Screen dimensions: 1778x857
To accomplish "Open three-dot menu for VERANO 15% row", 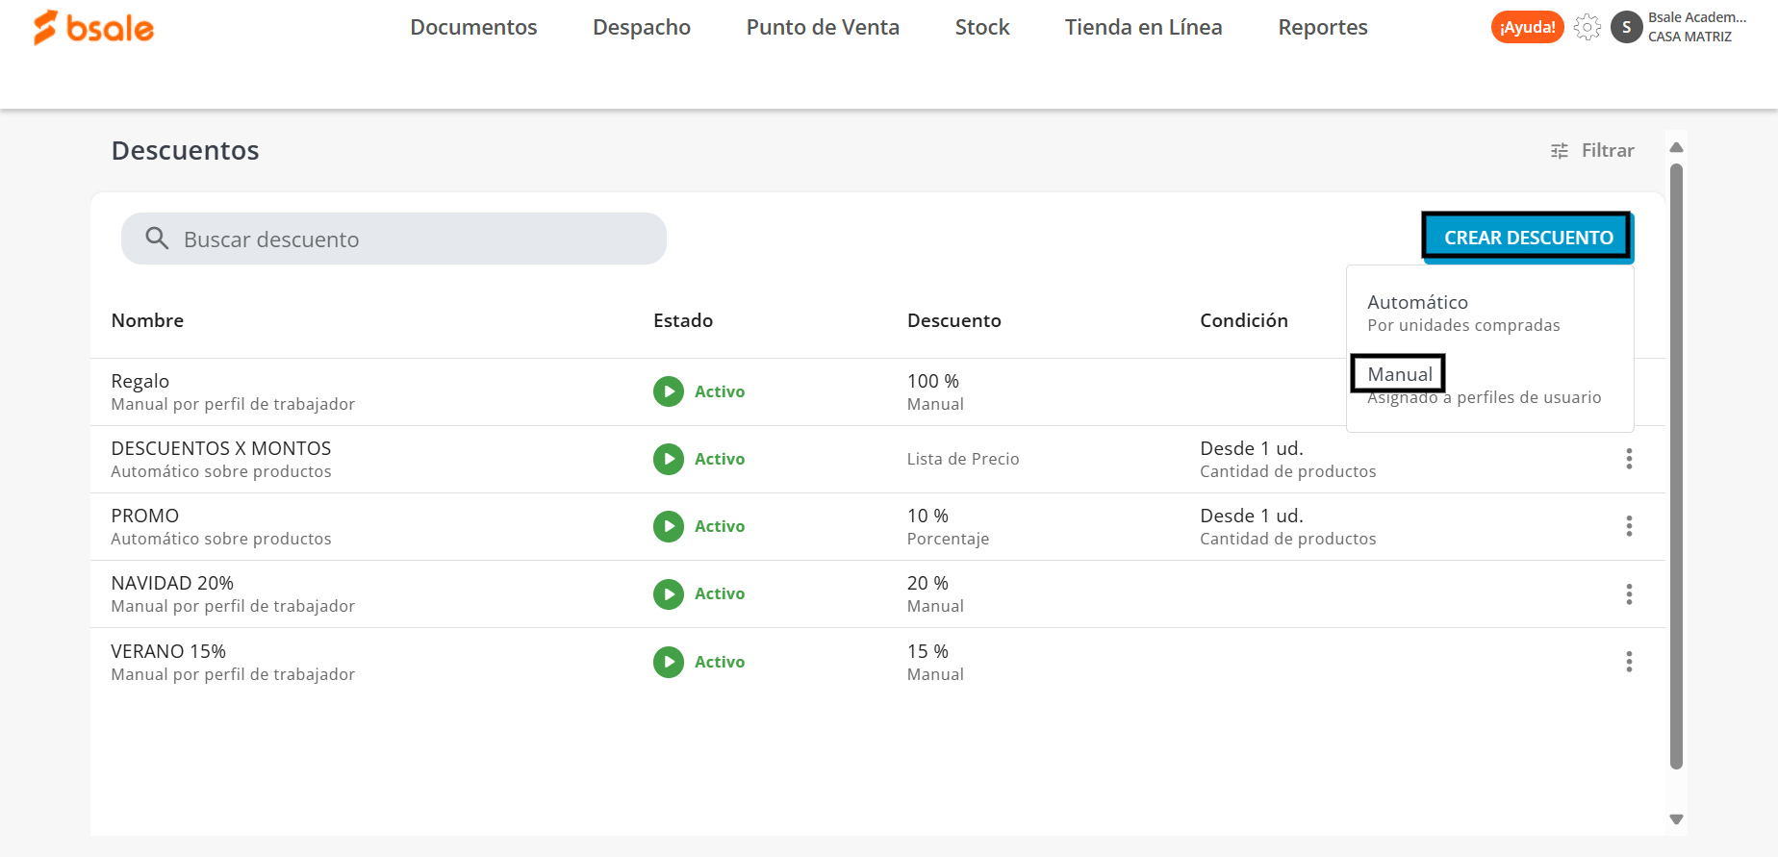I will click(1629, 662).
